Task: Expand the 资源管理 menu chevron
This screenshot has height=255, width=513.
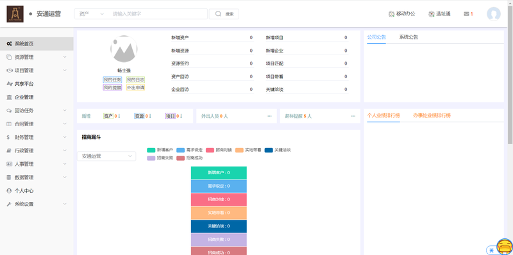Action: 65,57
